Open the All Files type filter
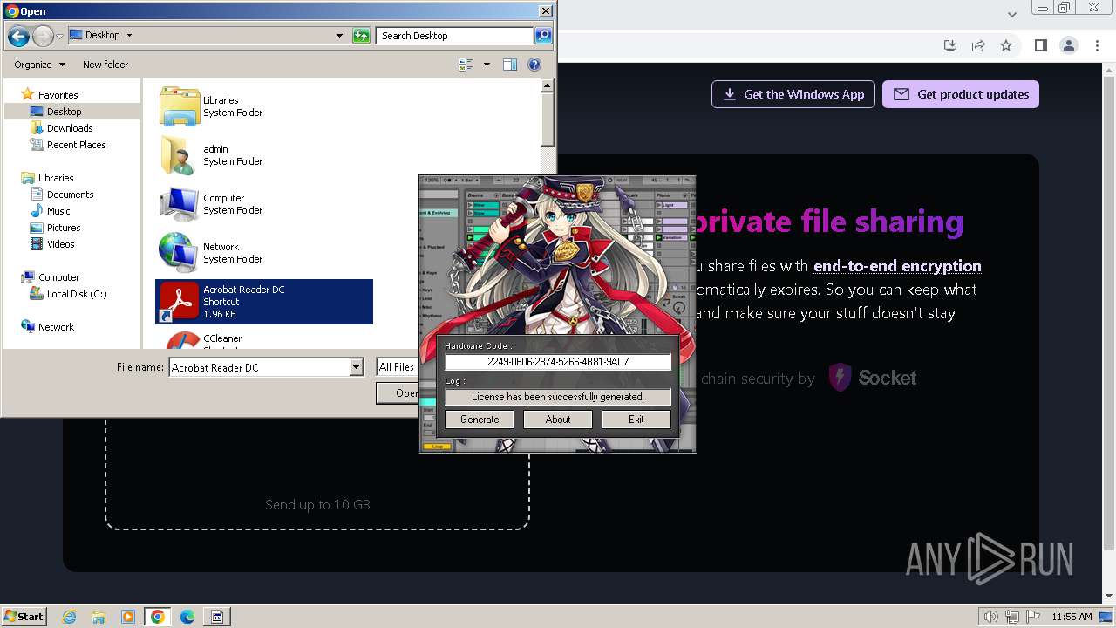The height and width of the screenshot is (628, 1116). pyautogui.click(x=398, y=367)
